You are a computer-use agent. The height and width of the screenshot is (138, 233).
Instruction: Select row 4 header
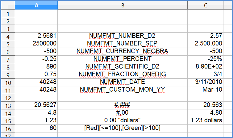7,35
